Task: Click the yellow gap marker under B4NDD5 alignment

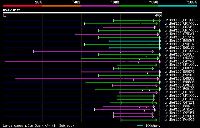Action: (133, 80)
